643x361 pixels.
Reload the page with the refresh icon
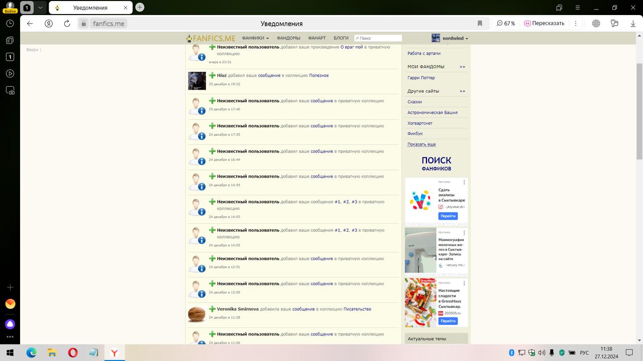tap(67, 24)
